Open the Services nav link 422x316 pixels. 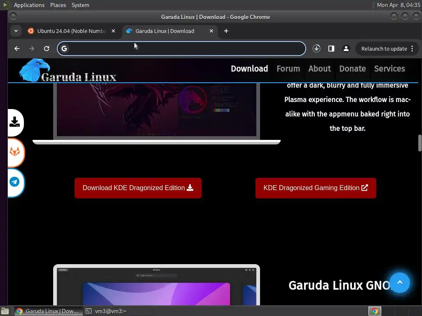coord(389,69)
